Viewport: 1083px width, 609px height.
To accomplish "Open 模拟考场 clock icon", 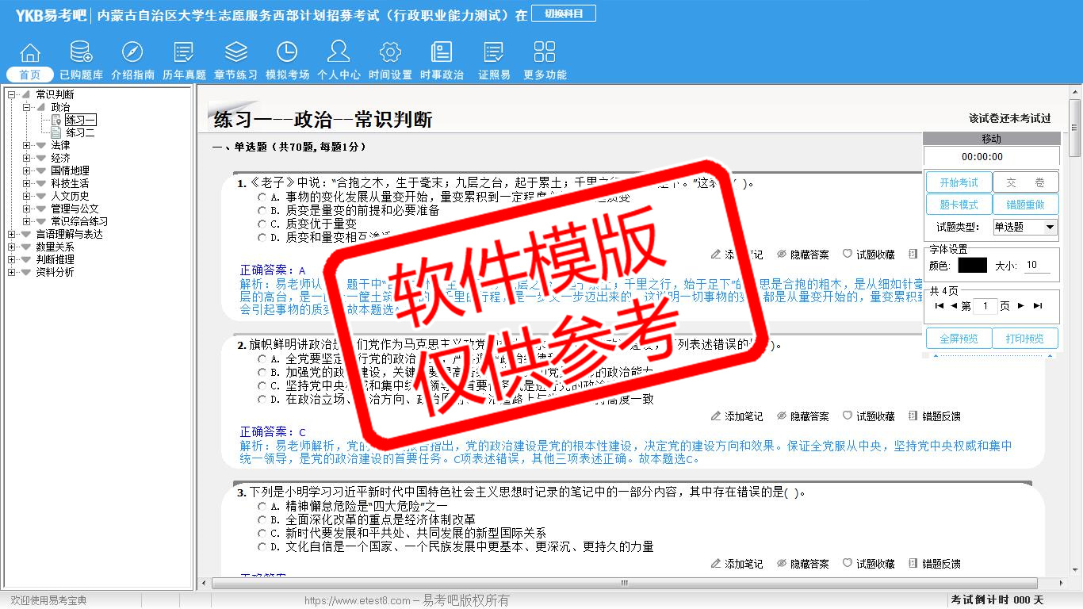I will [x=287, y=52].
